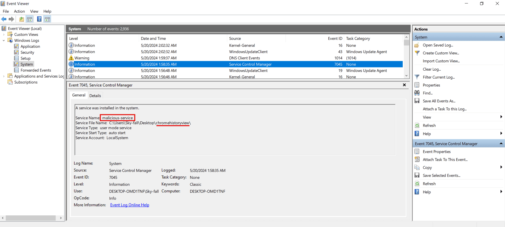Expand System actions Help submenu arrow
Image resolution: width=505 pixels, height=227 pixels.
coord(501,133)
